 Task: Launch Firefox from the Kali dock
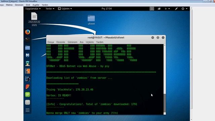28,32
